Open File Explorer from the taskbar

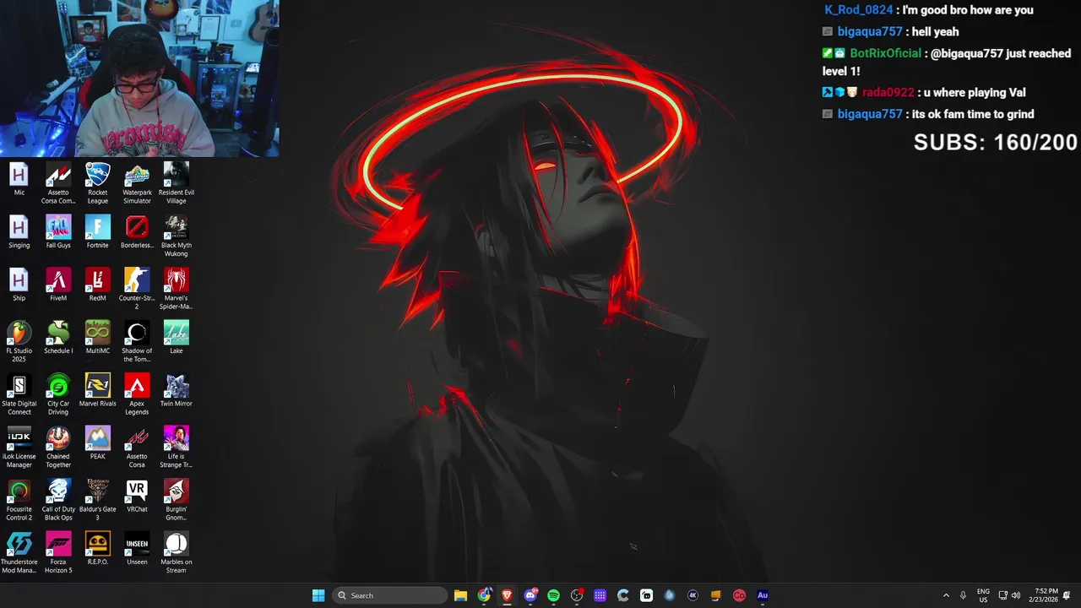pos(460,595)
